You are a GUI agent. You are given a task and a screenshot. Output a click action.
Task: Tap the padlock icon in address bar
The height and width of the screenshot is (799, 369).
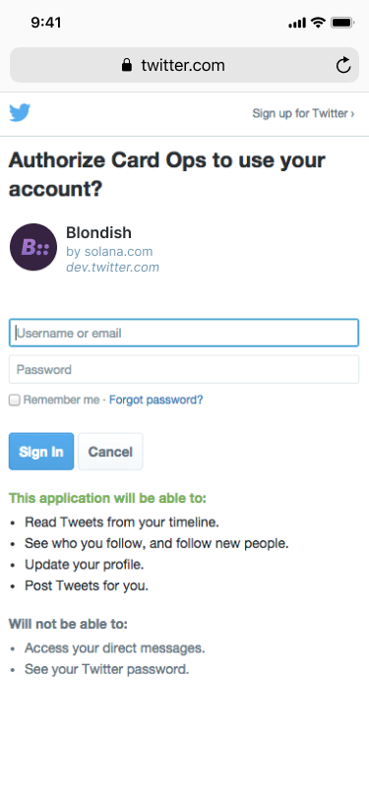point(126,65)
